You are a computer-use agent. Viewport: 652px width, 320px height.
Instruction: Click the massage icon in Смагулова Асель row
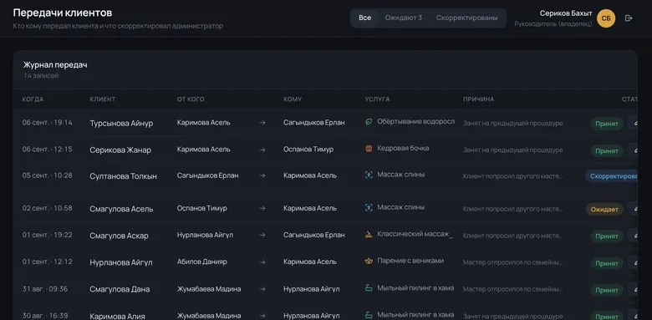pyautogui.click(x=369, y=208)
